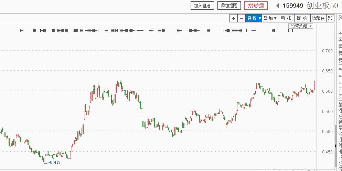Open the 复权 dropdown
This screenshot has width=342, height=171.
tap(254, 18)
